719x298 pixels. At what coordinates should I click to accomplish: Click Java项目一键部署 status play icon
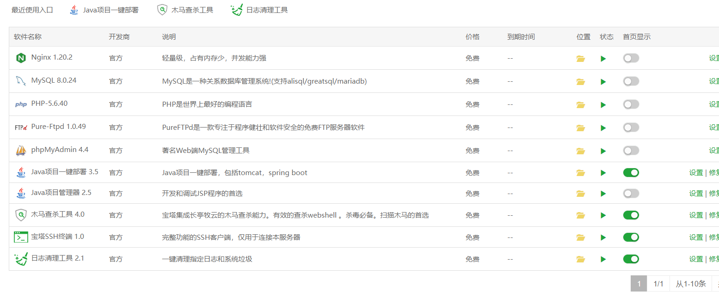603,173
